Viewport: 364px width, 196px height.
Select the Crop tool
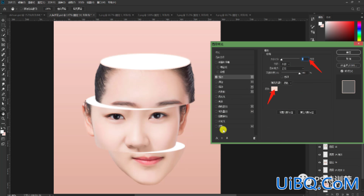click(3, 40)
